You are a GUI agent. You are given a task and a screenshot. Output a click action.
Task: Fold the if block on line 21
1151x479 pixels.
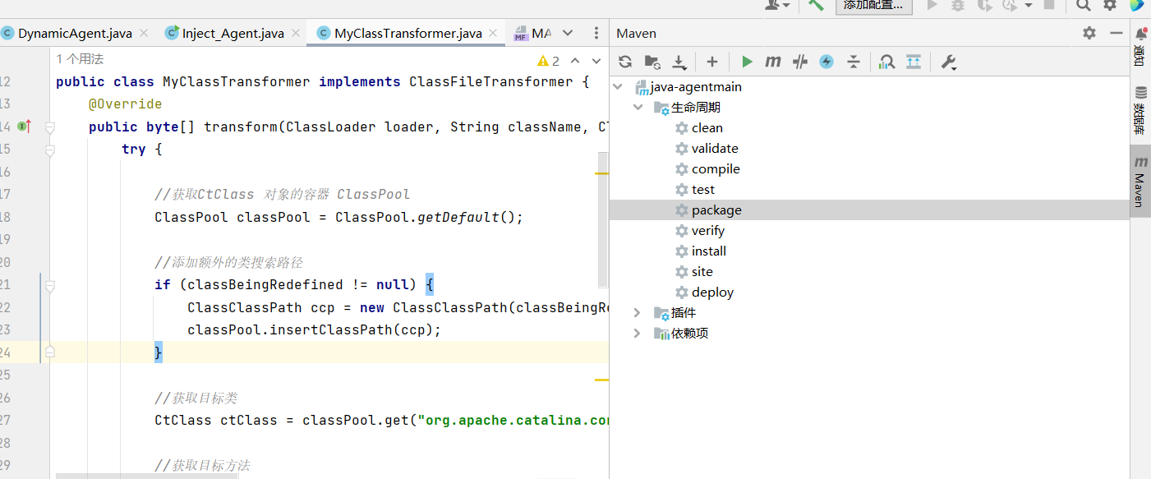coord(50,286)
